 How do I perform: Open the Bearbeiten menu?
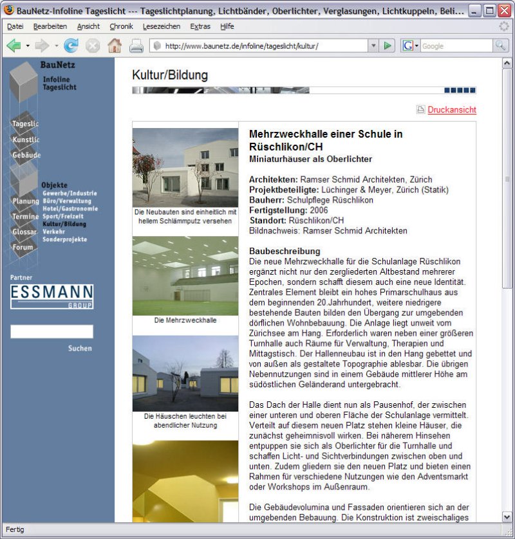(x=50, y=26)
